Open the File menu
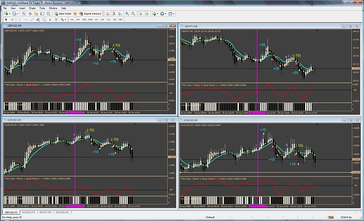Image resolution: width=364 pixels, height=221 pixels. coord(5,8)
